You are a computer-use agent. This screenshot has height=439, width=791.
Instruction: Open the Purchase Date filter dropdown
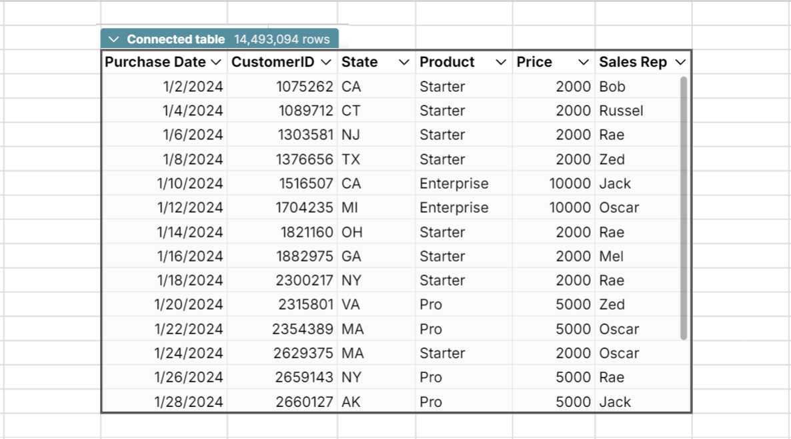(217, 61)
